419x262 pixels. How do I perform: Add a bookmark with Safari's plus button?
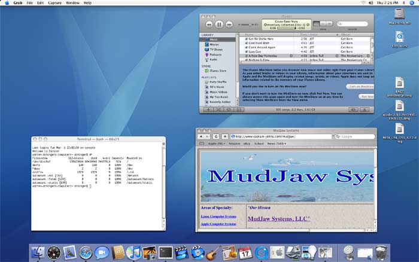click(x=225, y=136)
